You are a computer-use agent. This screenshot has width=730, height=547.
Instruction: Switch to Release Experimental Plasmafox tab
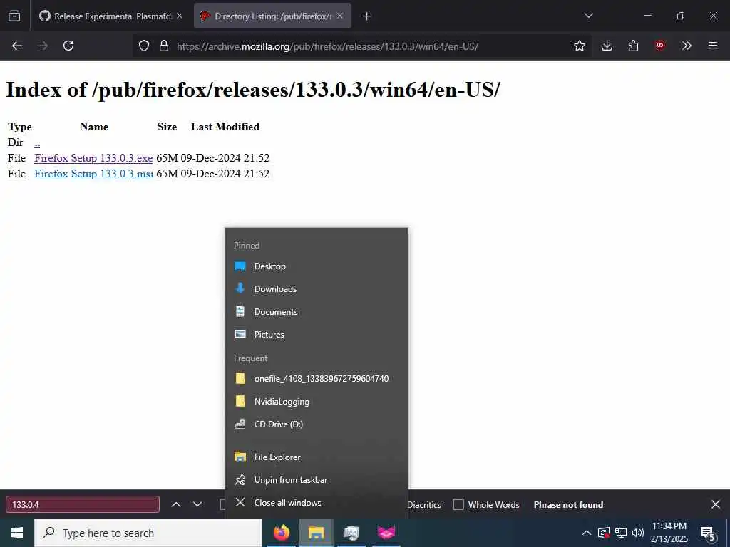[110, 16]
